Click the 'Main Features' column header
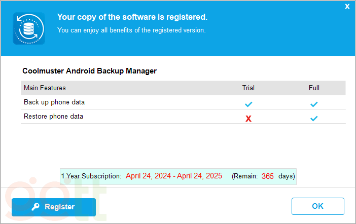356x224 pixels. click(45, 88)
